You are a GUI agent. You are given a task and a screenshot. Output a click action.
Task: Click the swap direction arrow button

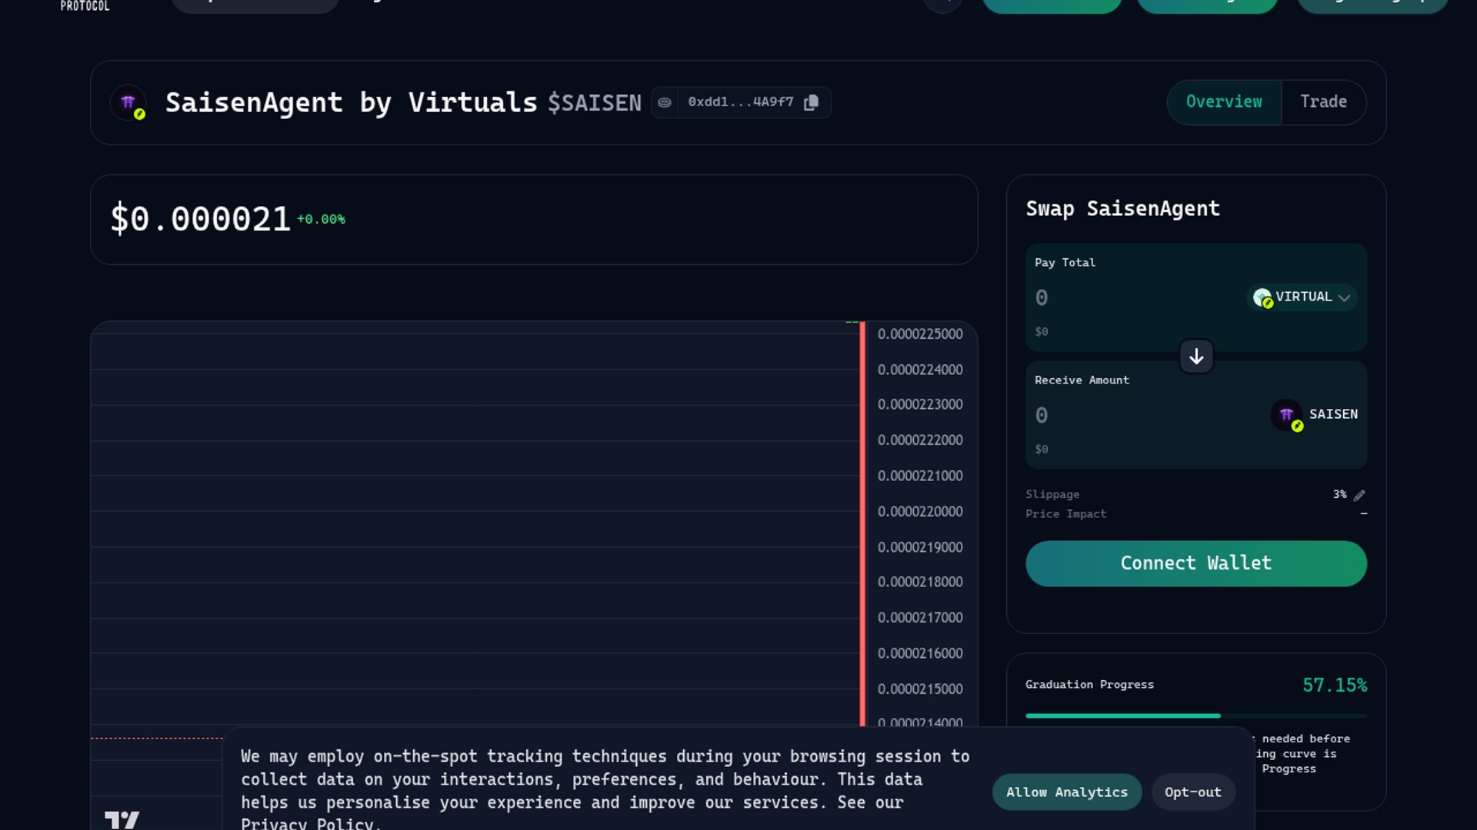tap(1196, 357)
